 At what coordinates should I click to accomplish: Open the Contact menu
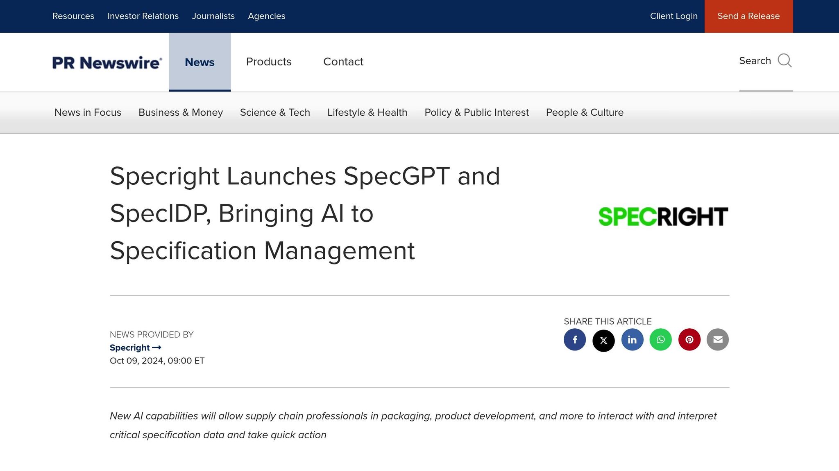(343, 62)
